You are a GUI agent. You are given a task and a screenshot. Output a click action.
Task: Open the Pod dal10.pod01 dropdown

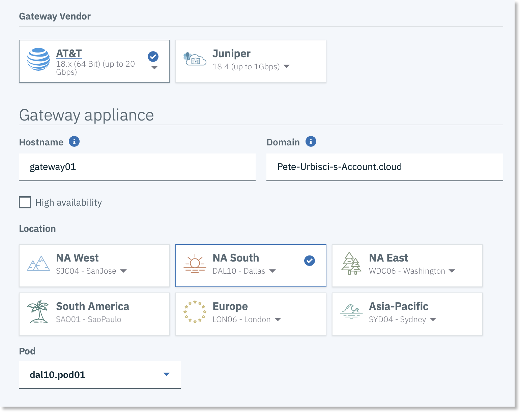[100, 375]
